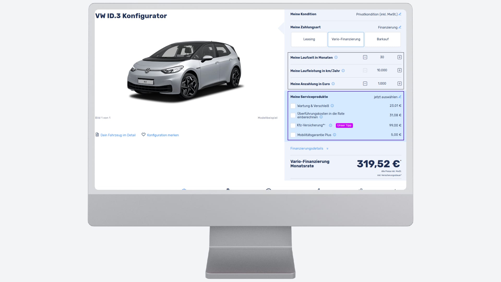Enable Wartung & Verschleiß checkbox

pos(293,106)
